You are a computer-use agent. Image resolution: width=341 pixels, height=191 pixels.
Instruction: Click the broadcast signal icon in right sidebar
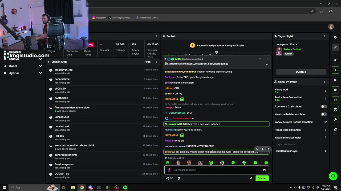tap(335, 100)
